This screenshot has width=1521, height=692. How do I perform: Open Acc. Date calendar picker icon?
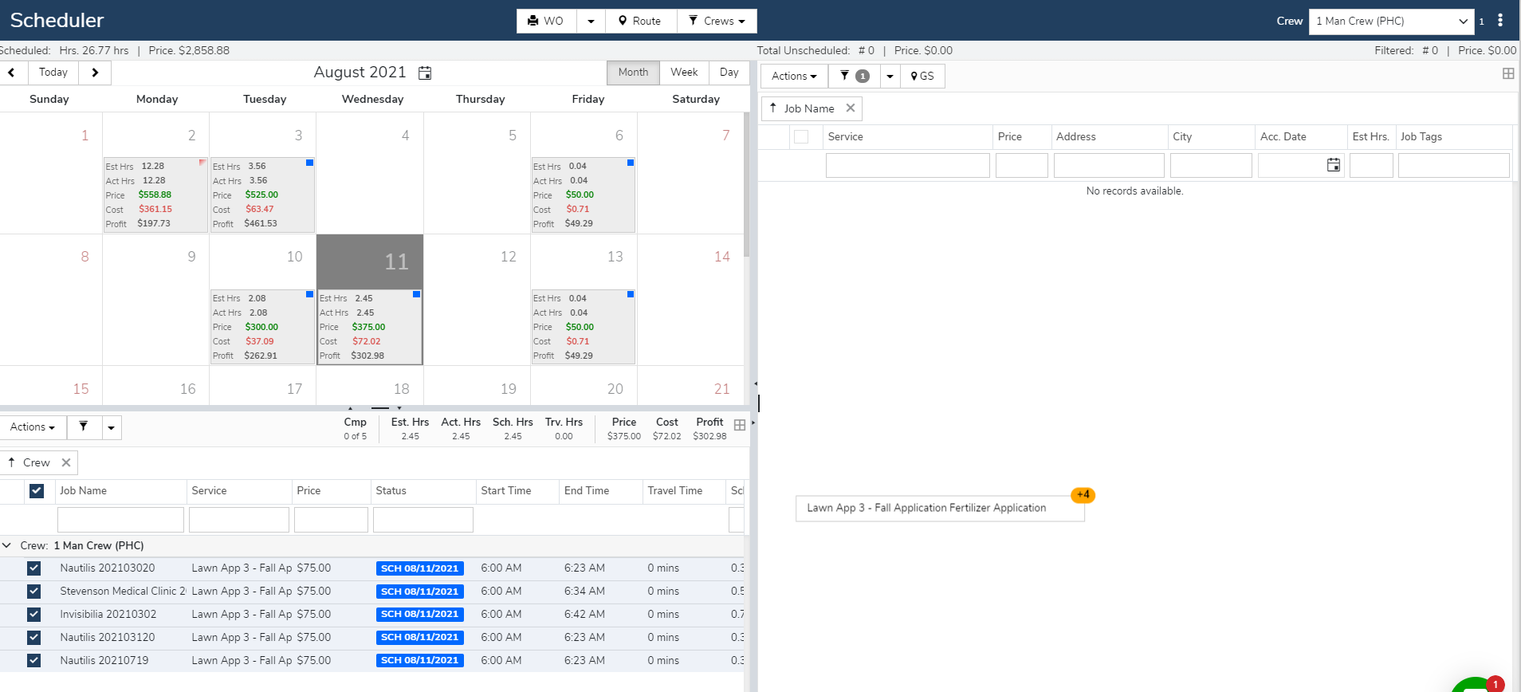(x=1333, y=165)
